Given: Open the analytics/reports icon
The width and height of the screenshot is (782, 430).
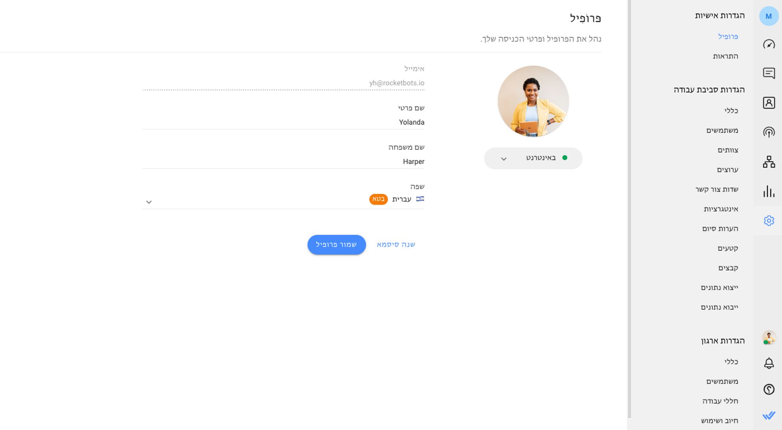Looking at the screenshot, I should click(768, 192).
